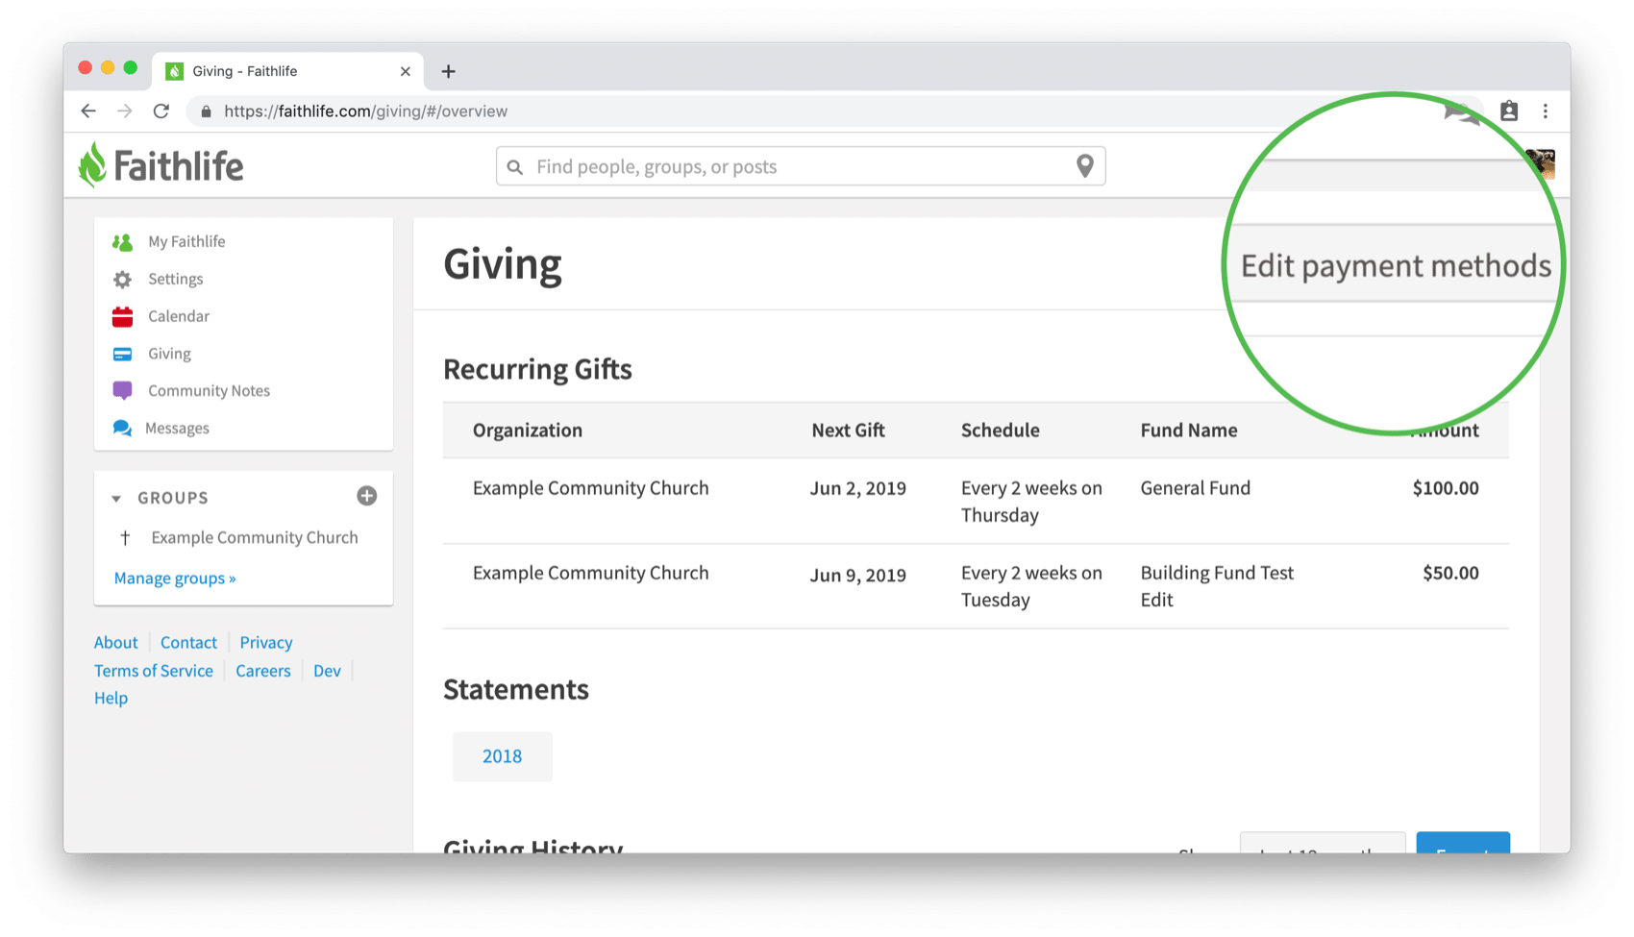Click the clipboard extension icon
Image resolution: width=1634 pixels, height=937 pixels.
[x=1509, y=111]
